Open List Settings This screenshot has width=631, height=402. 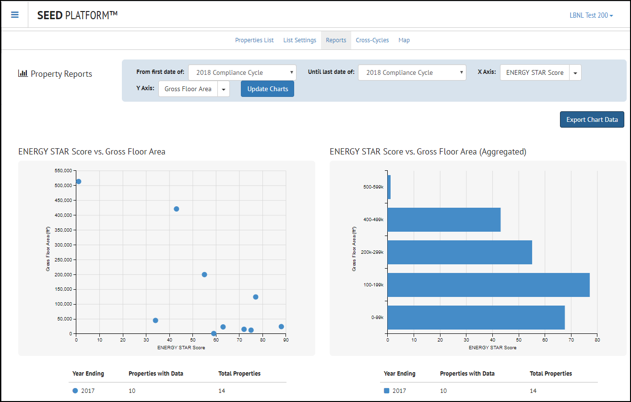coord(299,40)
